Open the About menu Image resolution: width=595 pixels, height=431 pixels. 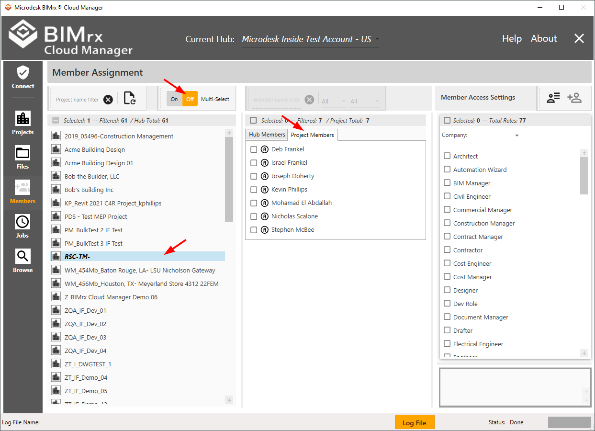[x=544, y=39]
